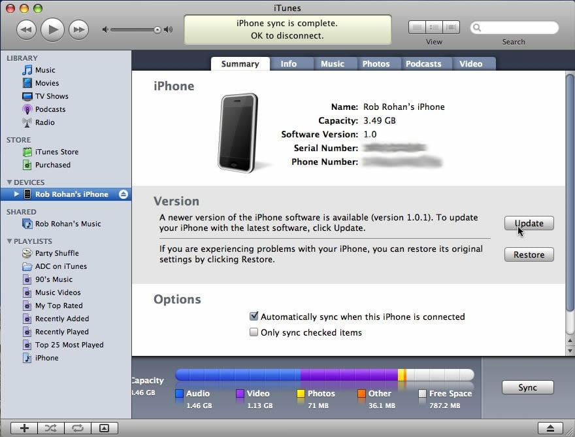Image resolution: width=575 pixels, height=437 pixels.
Task: Click the Audio blue color swatch
Action: coord(179,394)
